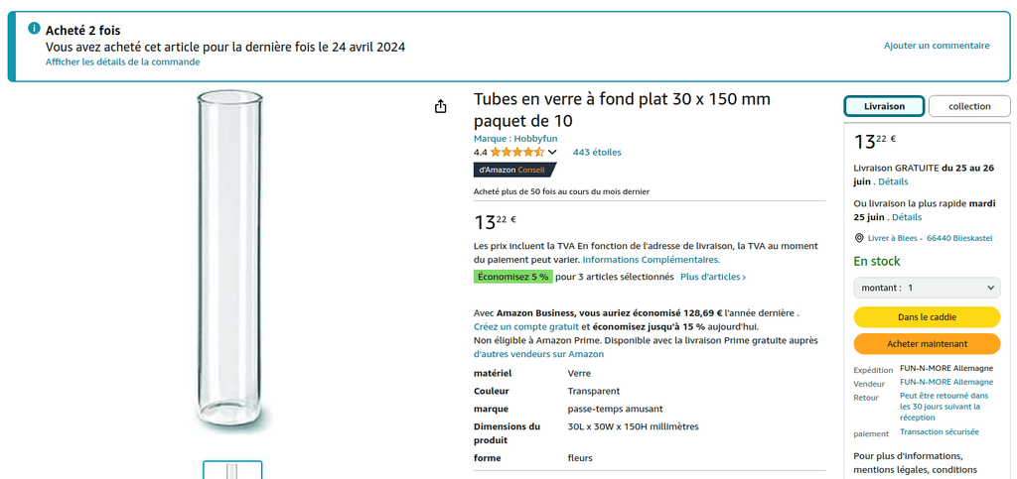Open d'autres vendeurs sur Amazon link

click(538, 354)
